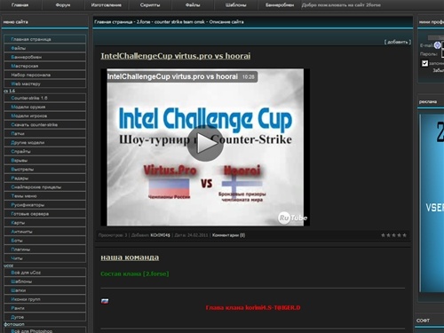Select Web мастеру in site menu
This screenshot has height=333, width=444.
coord(45,83)
